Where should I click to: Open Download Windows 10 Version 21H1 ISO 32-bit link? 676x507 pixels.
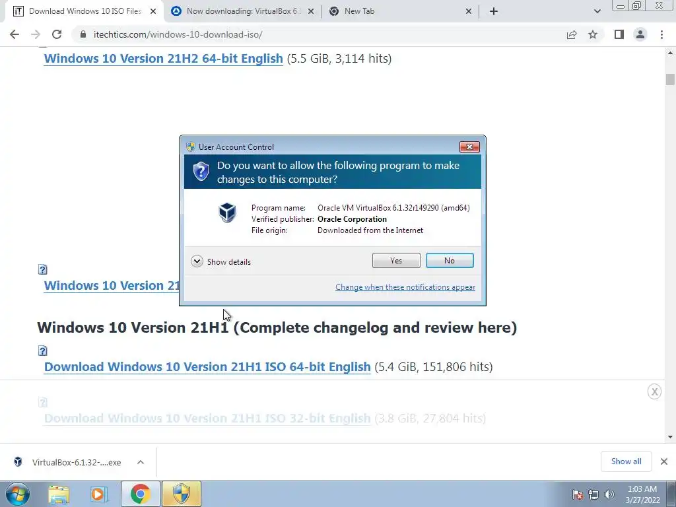207,418
